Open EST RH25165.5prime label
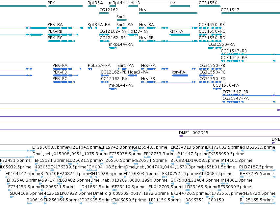The image size is (280, 205). point(257,200)
